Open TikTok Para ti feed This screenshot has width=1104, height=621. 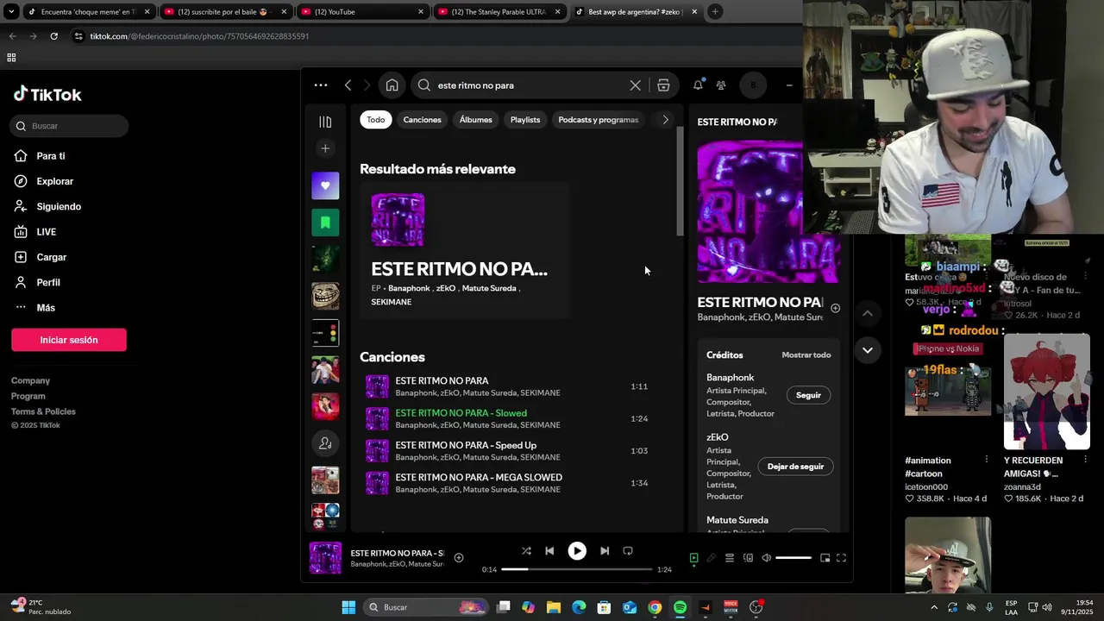(51, 156)
